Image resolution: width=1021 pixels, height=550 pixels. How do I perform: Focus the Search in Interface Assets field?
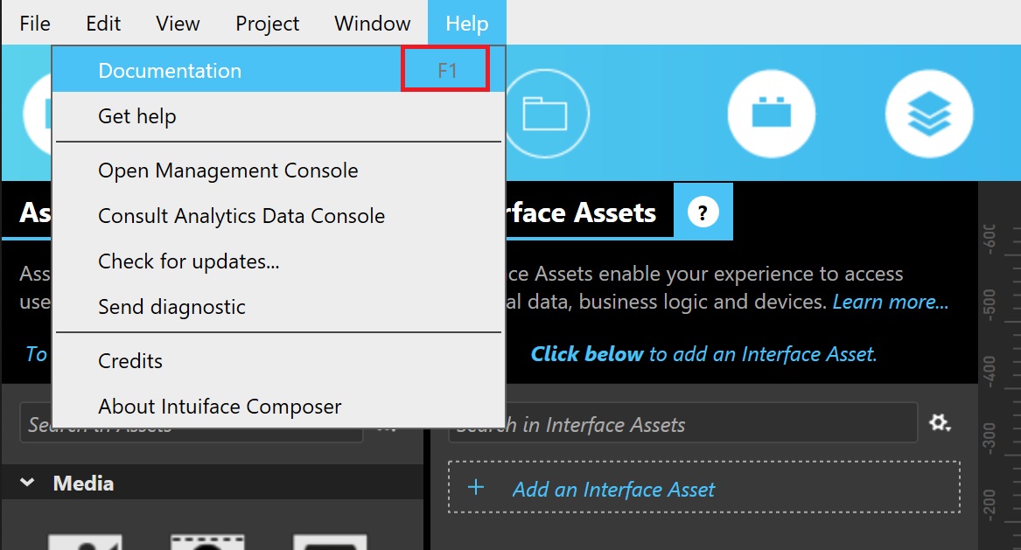(x=683, y=424)
